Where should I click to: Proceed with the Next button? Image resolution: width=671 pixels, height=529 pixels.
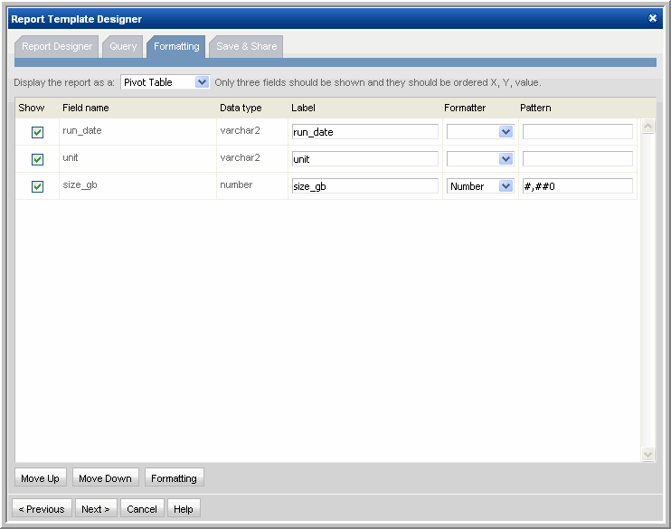point(96,509)
